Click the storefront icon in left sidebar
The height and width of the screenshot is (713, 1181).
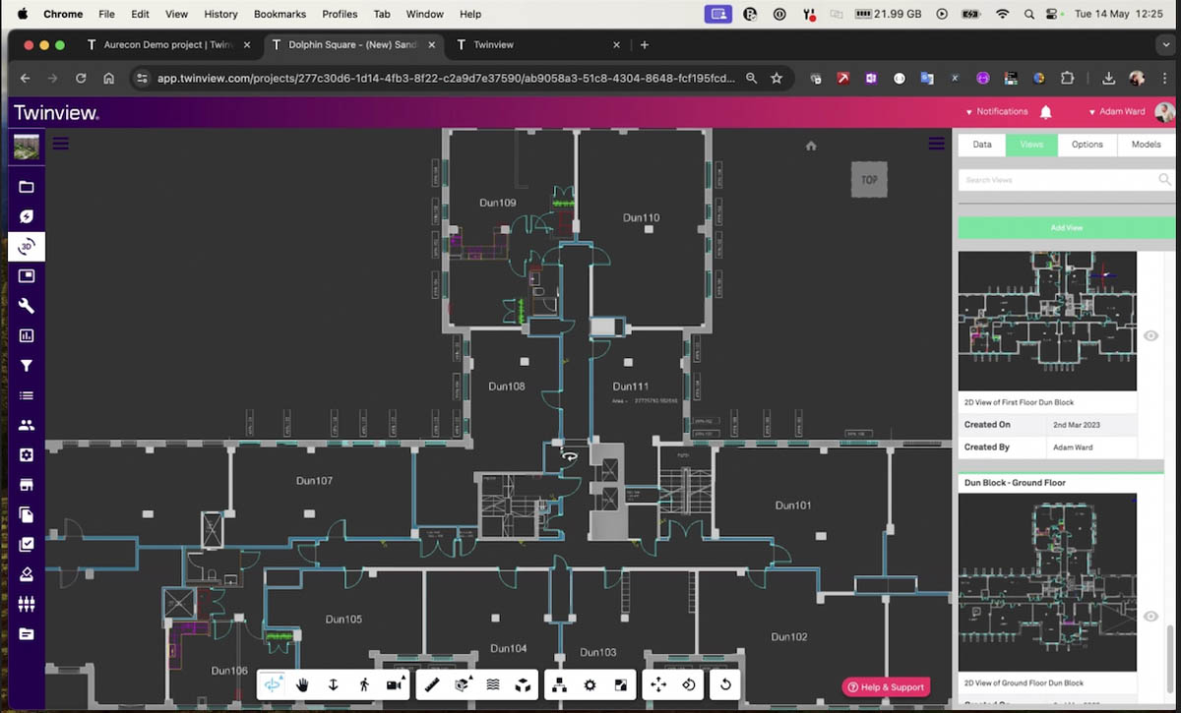tap(27, 485)
